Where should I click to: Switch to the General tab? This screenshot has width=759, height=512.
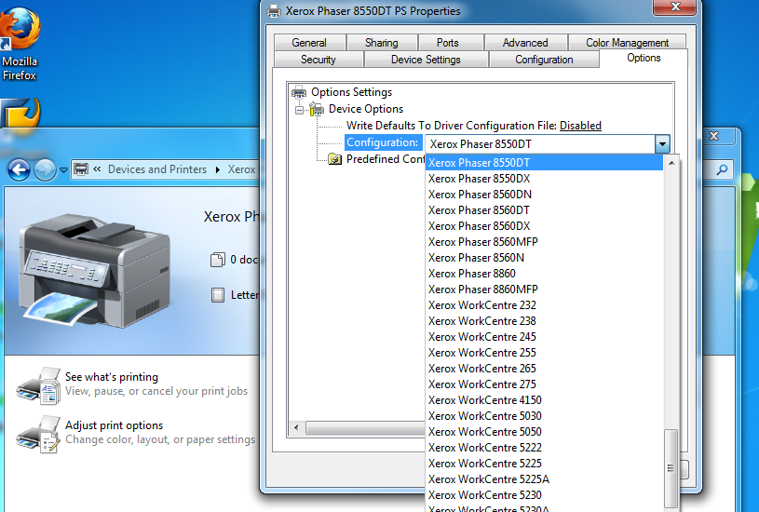click(x=309, y=43)
